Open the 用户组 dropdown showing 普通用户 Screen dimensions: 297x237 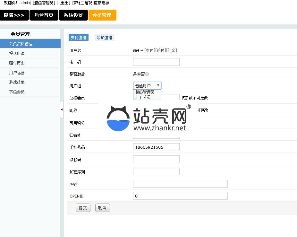coord(147,85)
